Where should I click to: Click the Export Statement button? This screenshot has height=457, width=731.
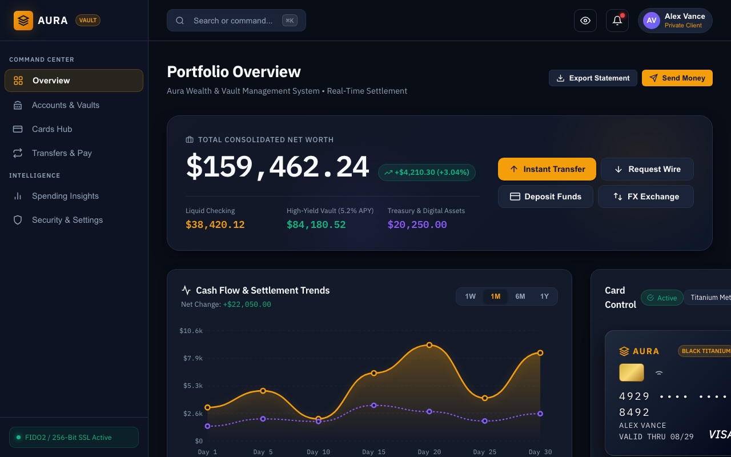point(593,78)
